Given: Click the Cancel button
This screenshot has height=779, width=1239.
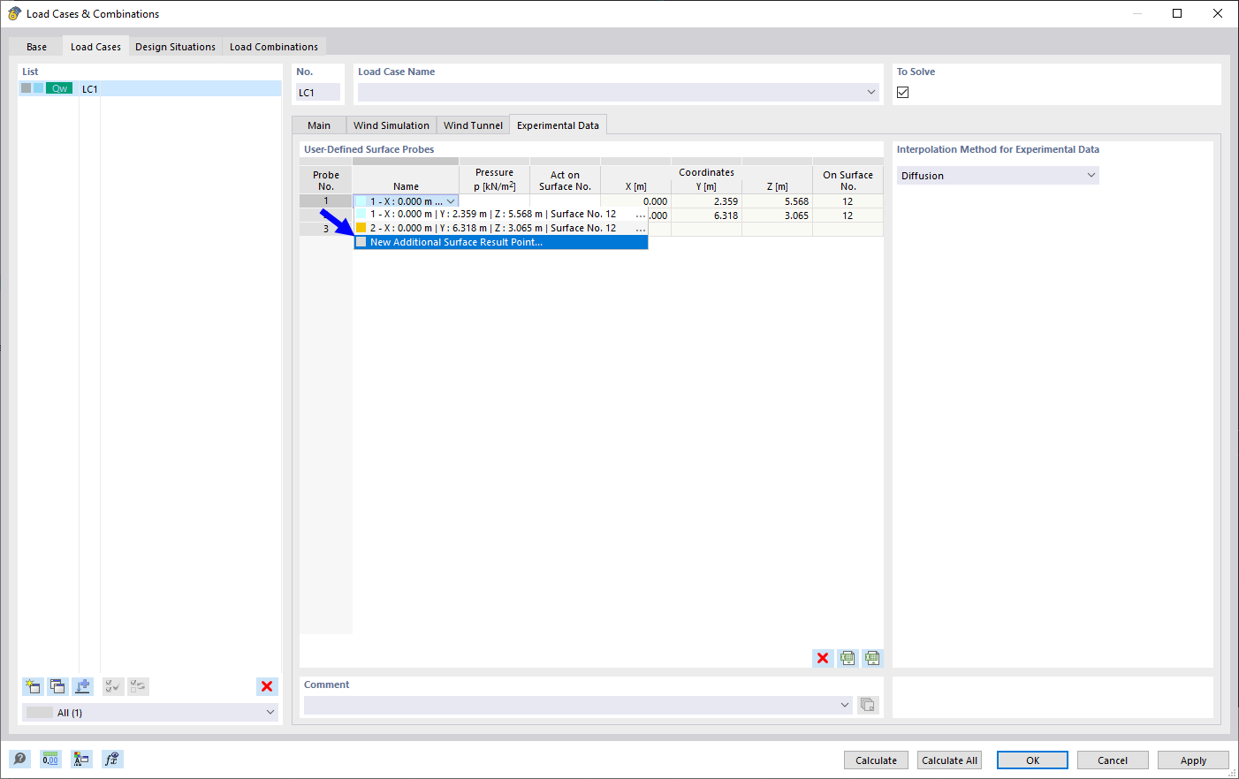Looking at the screenshot, I should 1113,760.
